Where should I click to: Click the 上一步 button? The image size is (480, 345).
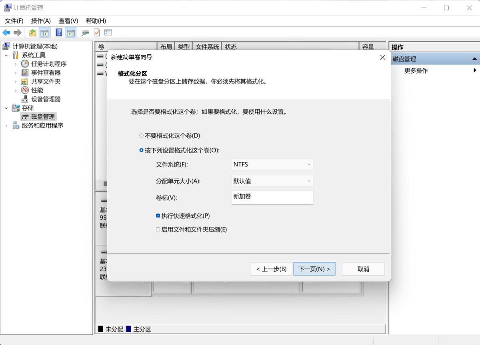[x=271, y=269]
